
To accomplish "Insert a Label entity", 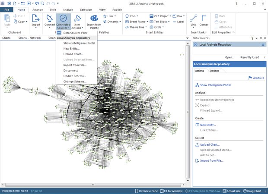I will coord(179,22).
